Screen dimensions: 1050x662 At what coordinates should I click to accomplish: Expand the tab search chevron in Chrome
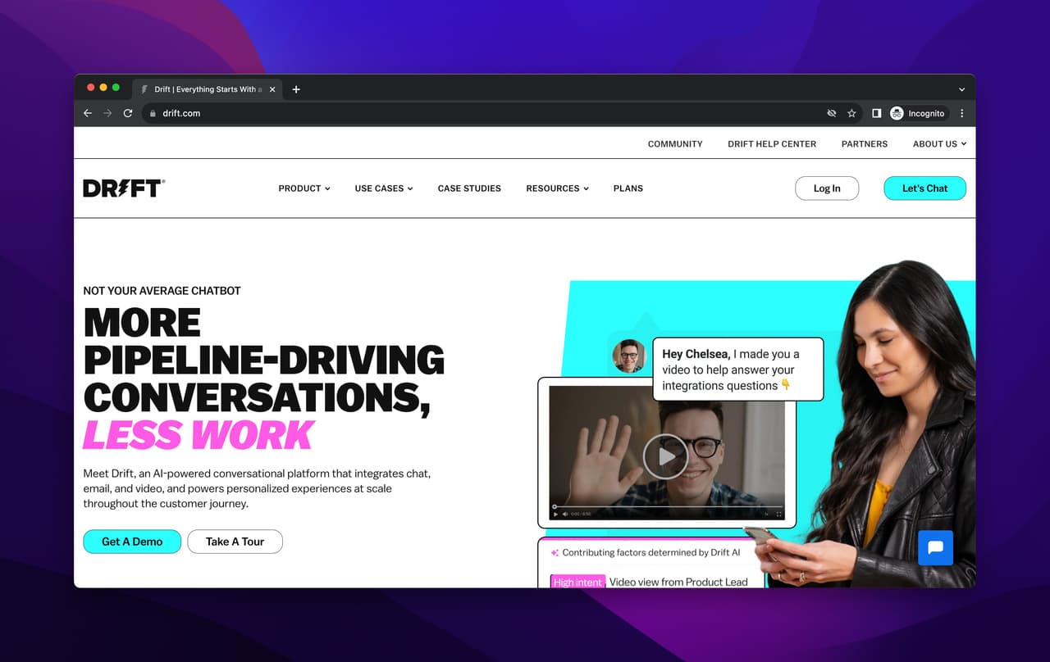coord(962,89)
